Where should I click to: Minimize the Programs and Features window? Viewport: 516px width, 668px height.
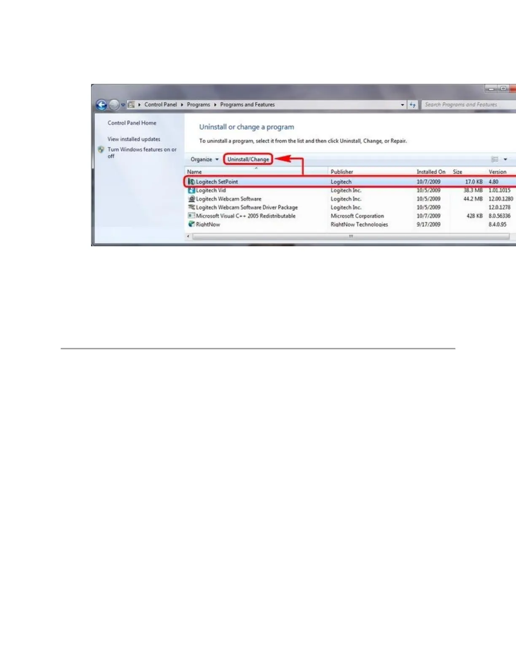pyautogui.click(x=491, y=89)
